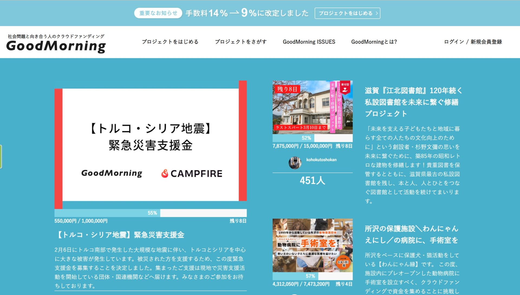Click the 江北図書館 project description paragraph
Screen dimensions: 520x295
pyautogui.click(x=412, y=165)
